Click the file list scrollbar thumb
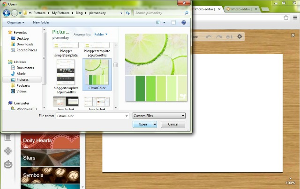The image size is (300, 189). click(116, 65)
